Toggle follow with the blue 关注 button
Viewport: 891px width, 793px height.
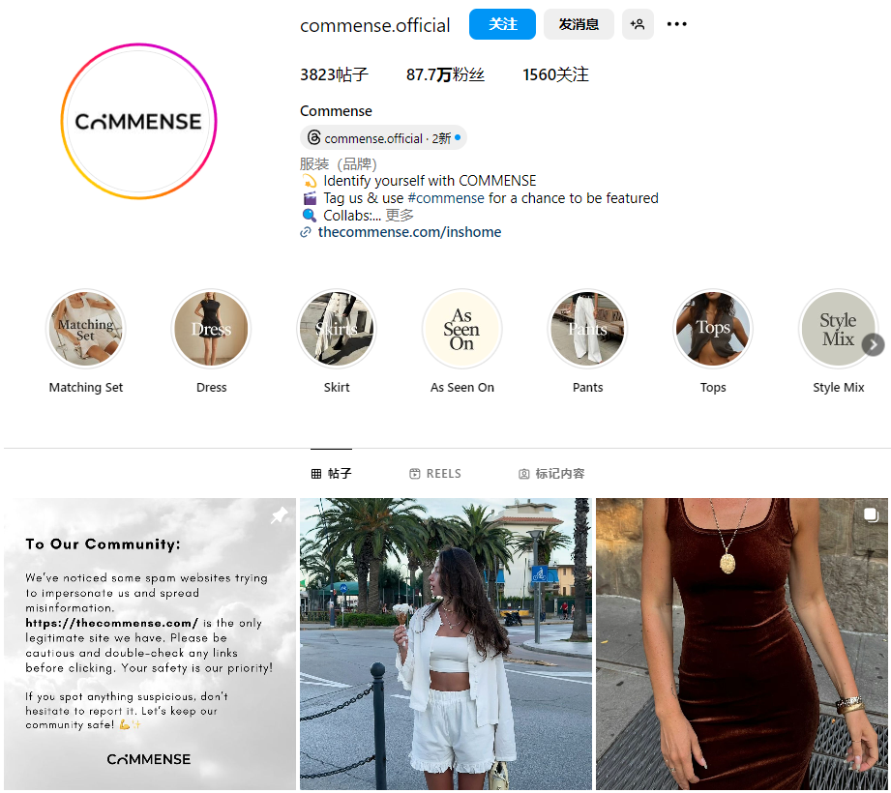tap(502, 24)
